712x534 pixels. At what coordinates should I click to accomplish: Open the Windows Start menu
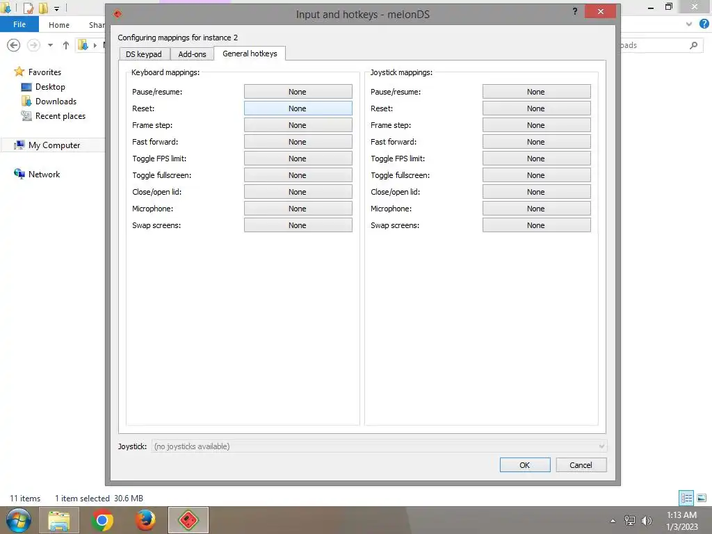pyautogui.click(x=18, y=520)
